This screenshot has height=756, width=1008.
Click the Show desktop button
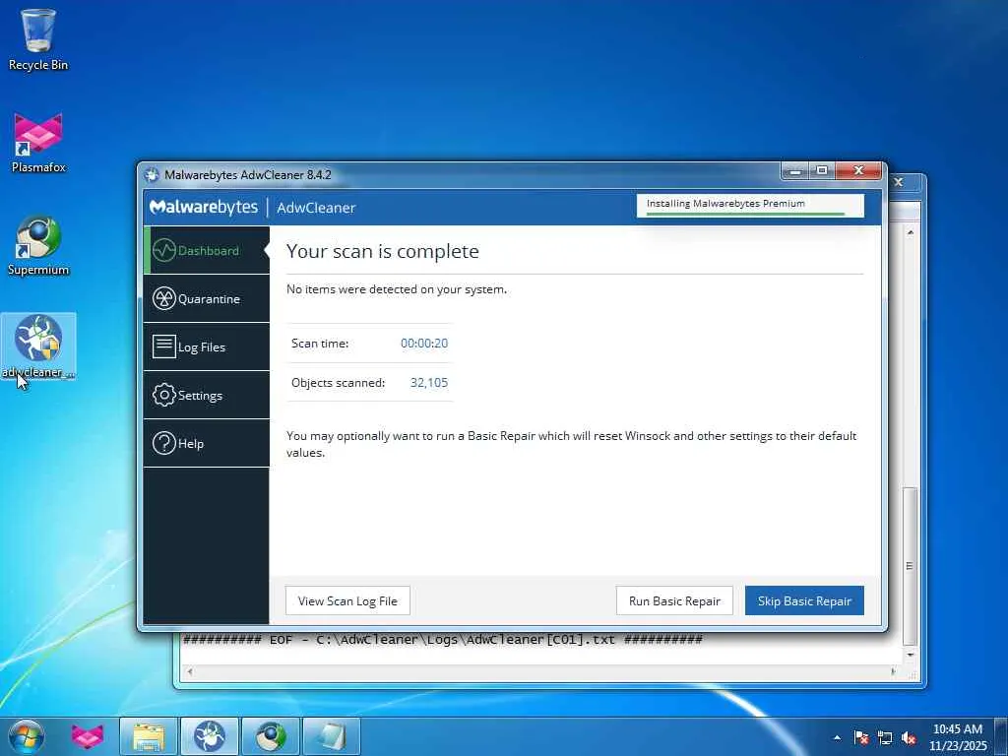[1001, 736]
